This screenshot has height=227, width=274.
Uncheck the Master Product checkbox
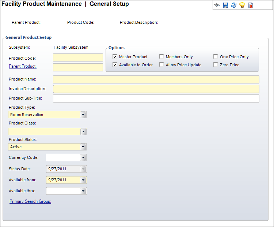[x=115, y=57]
